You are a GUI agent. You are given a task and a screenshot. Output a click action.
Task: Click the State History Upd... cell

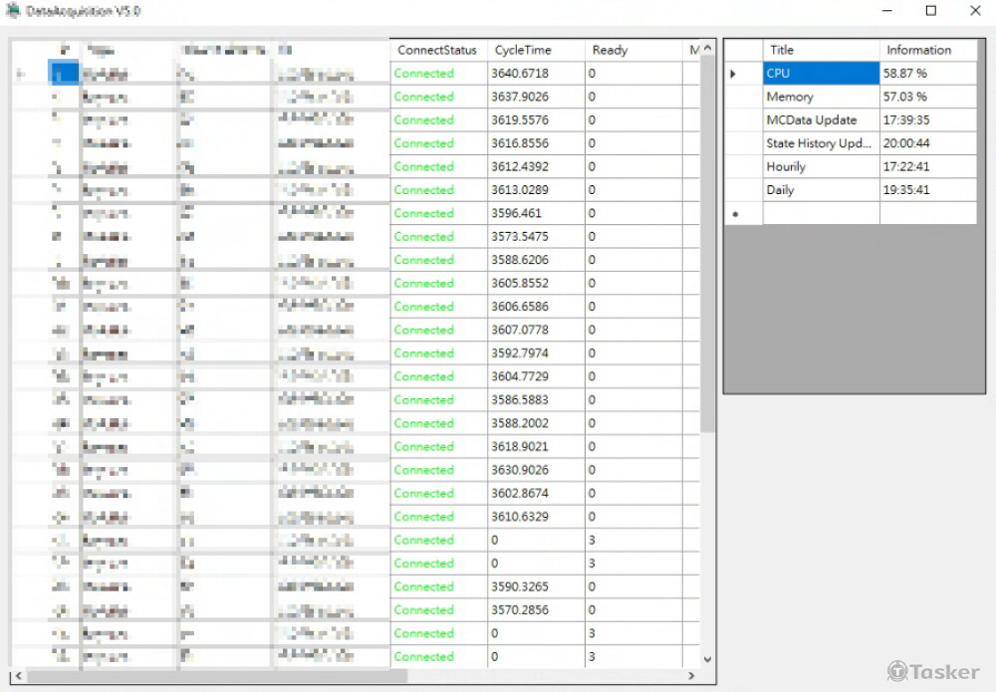[821, 143]
